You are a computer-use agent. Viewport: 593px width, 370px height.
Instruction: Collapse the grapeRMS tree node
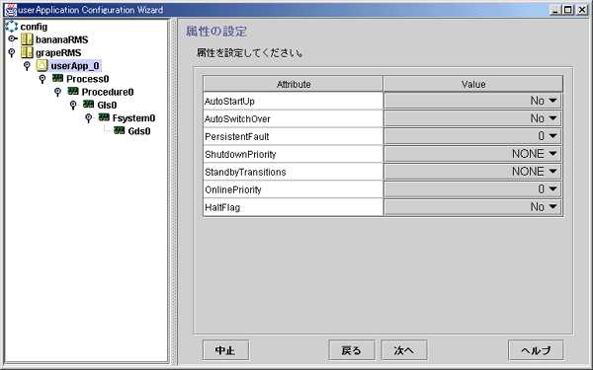point(12,52)
